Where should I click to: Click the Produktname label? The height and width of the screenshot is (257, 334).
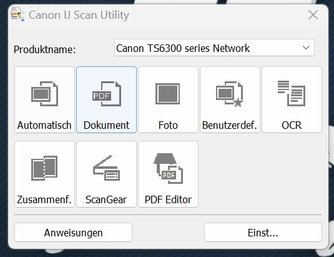coord(45,49)
